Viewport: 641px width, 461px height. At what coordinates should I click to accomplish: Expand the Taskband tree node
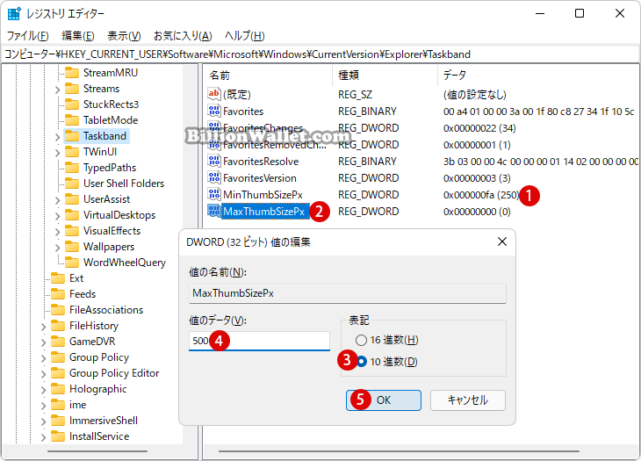57,137
